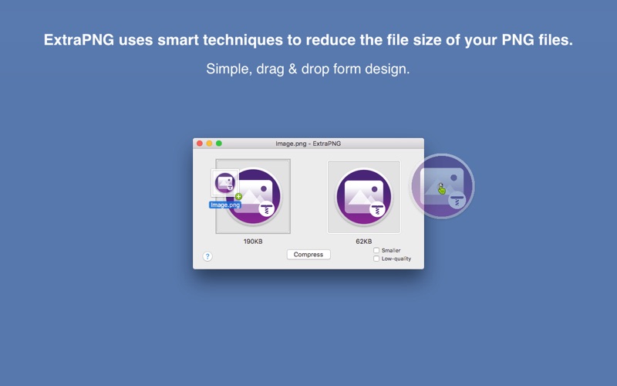Minimize the ExtraPNG window with yellow button

(209, 144)
